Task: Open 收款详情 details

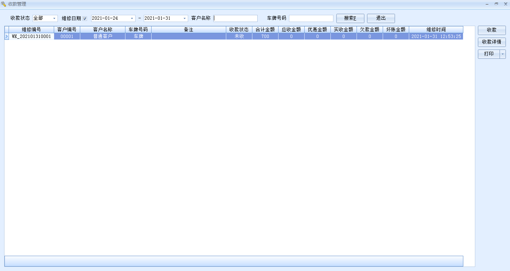Action: click(x=492, y=42)
